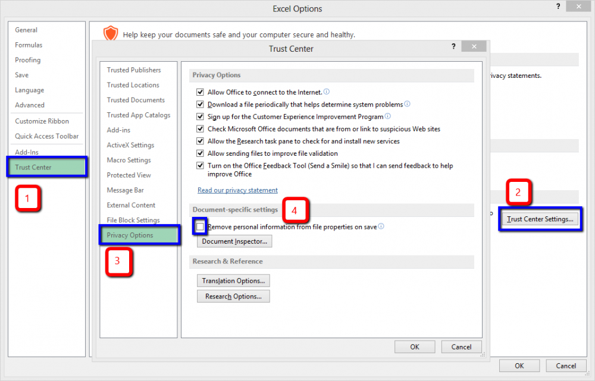
Task: Click info icon beside Download a file periodically
Action: click(x=407, y=104)
